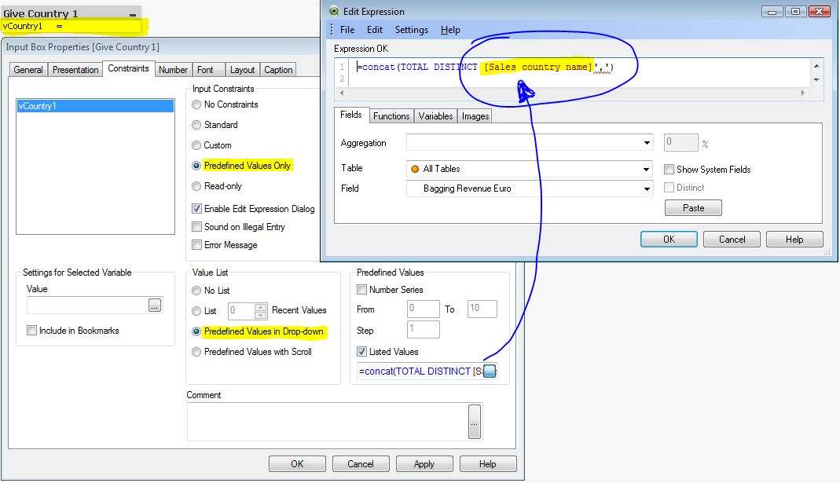
Task: Click the Number Series To field
Action: coord(482,309)
